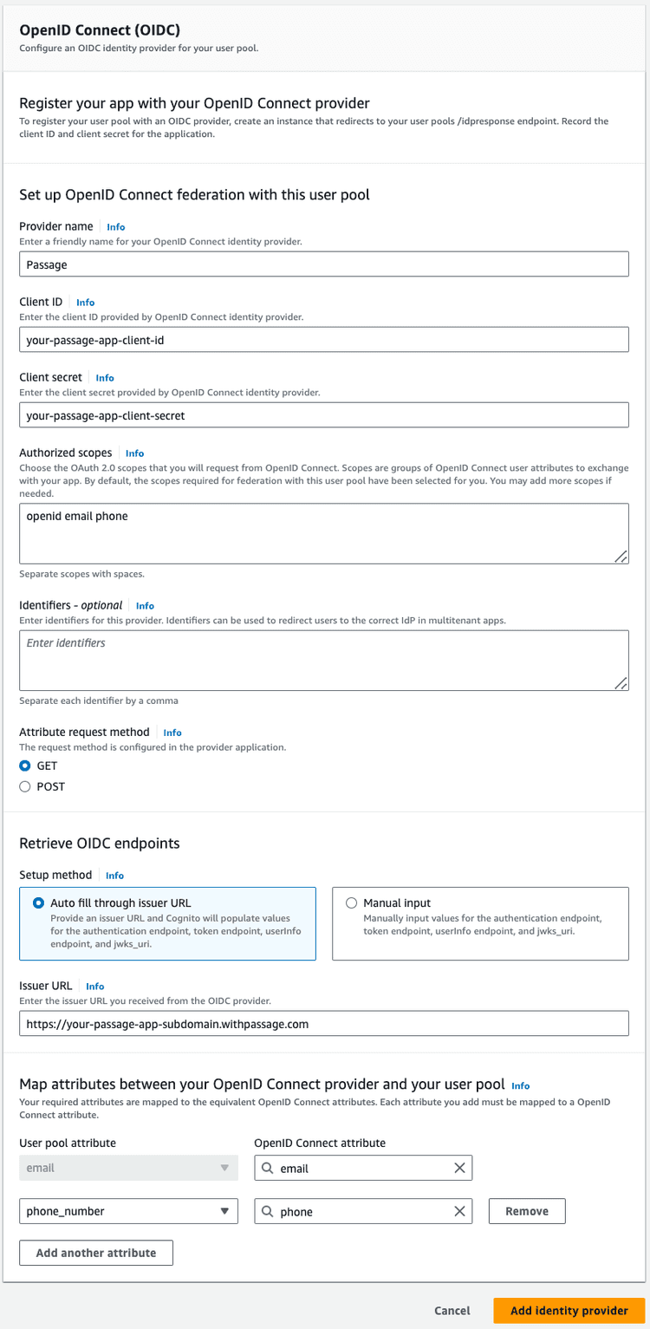The width and height of the screenshot is (650, 1329).
Task: Remove the phone_number attribute mapping
Action: tap(526, 1211)
